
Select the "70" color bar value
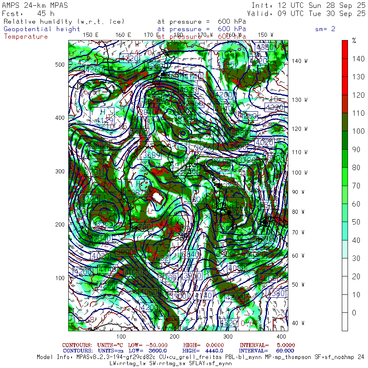click(356, 186)
